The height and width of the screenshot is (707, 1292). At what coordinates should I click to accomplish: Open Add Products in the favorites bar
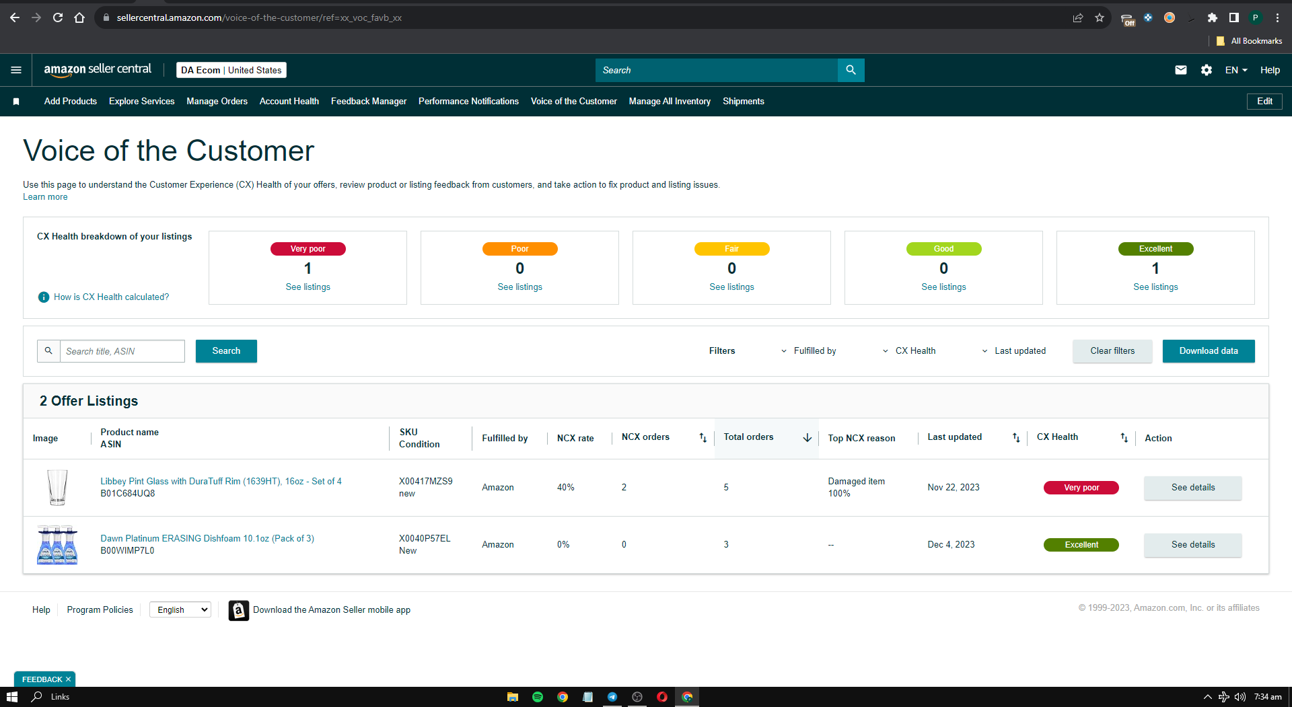[x=71, y=102]
